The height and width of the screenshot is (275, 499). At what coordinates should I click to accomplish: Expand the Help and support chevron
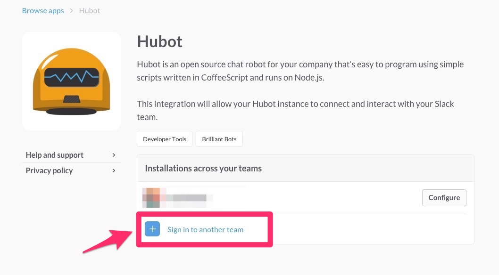point(114,155)
